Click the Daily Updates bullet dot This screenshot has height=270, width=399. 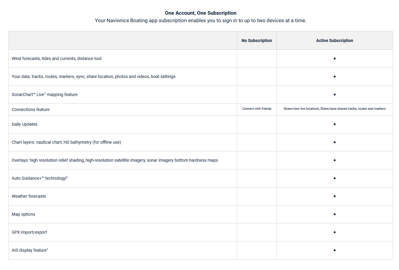334,124
